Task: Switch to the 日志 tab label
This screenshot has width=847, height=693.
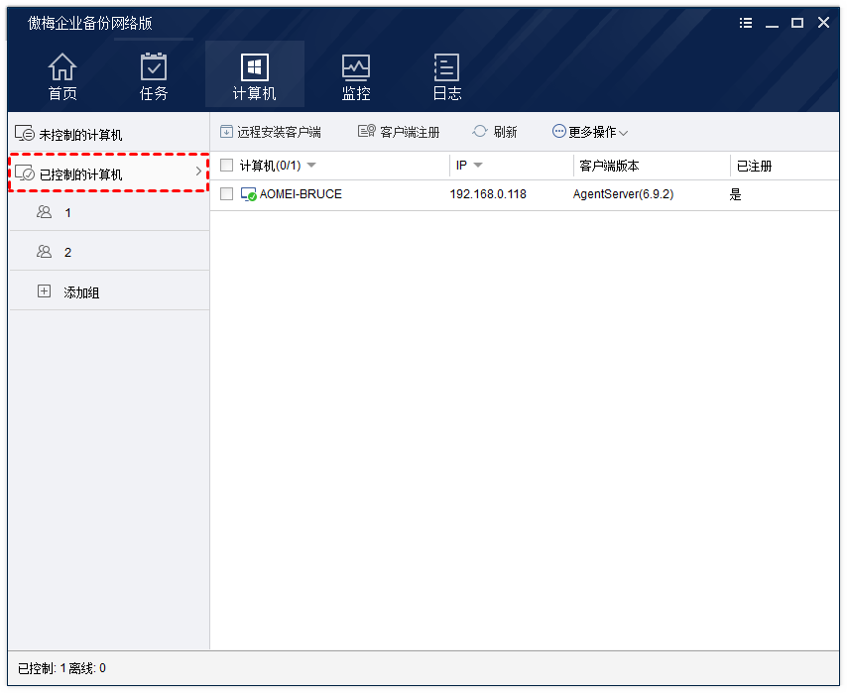Action: 447,93
